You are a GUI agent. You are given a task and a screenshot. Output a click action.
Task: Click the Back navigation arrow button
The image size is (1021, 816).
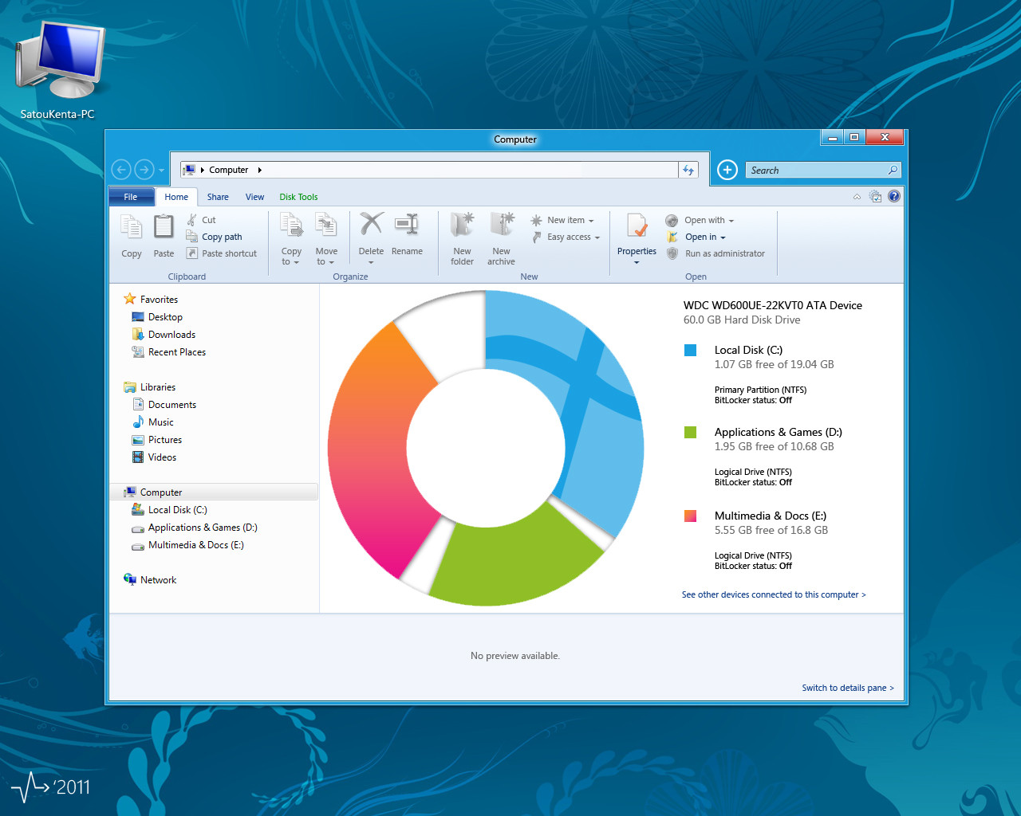[x=121, y=169]
